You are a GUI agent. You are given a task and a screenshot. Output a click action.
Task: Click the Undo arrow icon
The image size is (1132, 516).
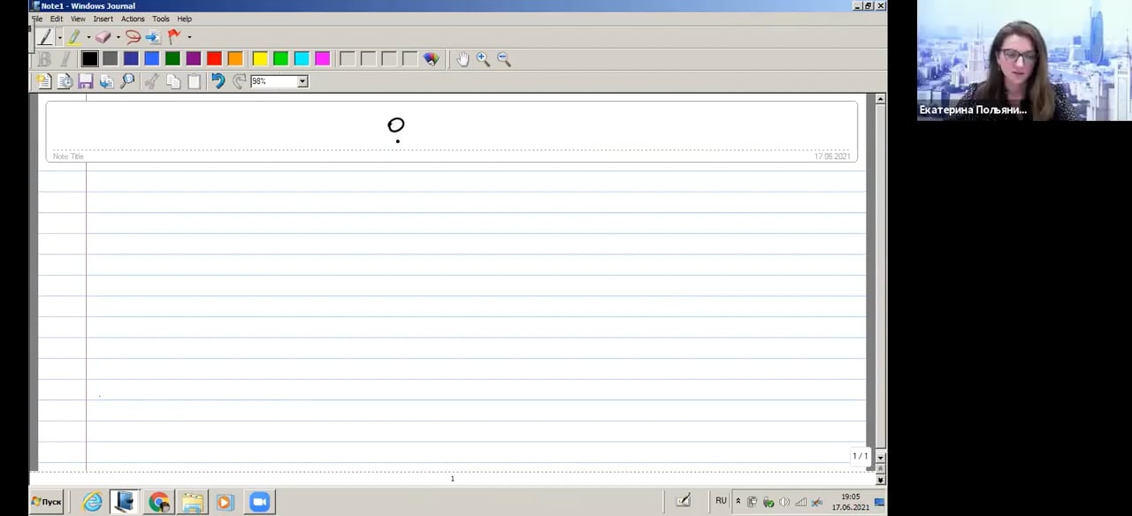pyautogui.click(x=218, y=81)
